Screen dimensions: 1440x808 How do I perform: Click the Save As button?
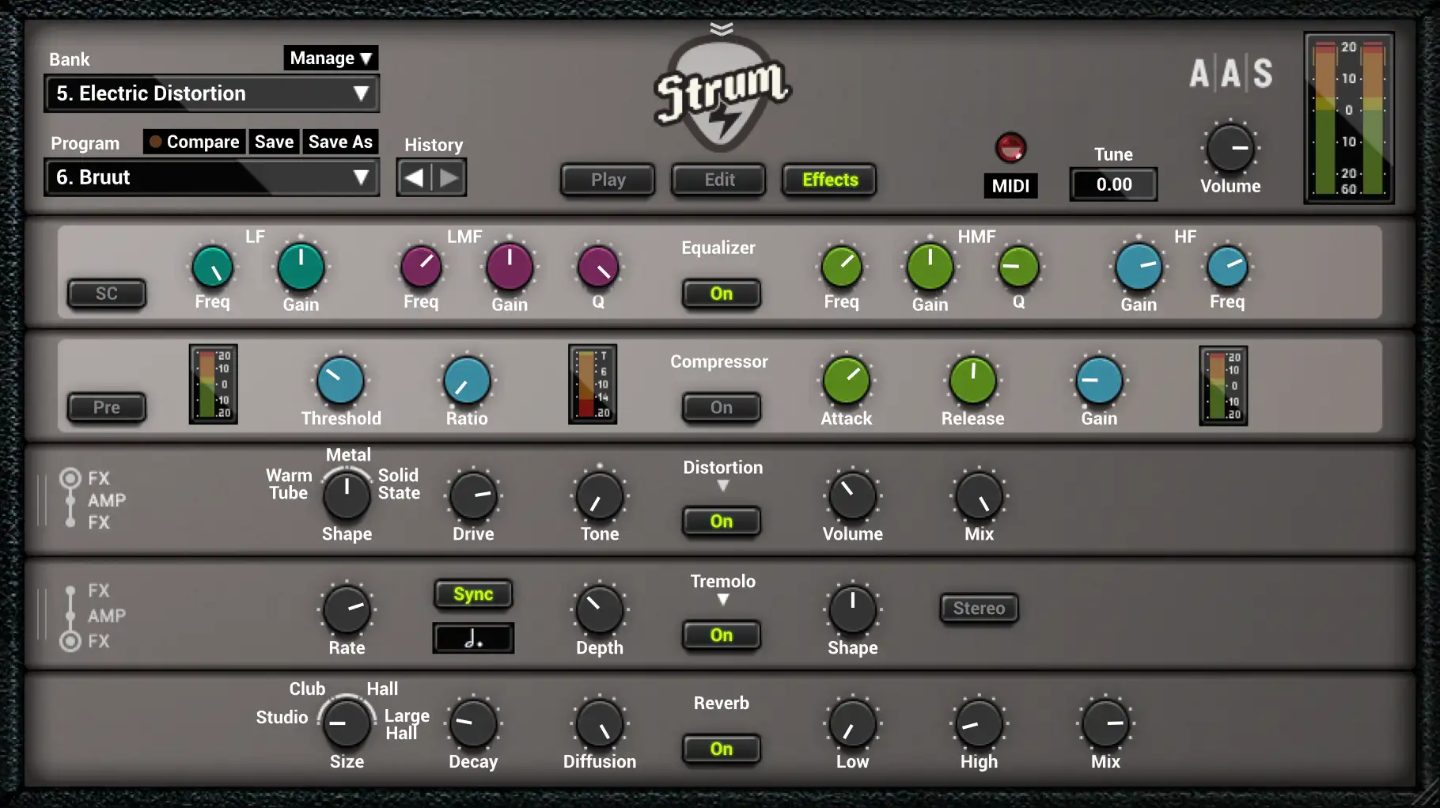[x=340, y=142]
